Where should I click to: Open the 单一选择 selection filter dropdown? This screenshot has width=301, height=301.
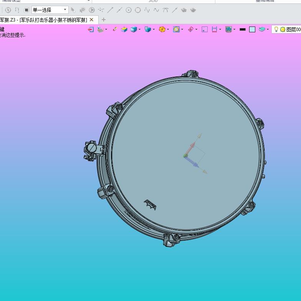pos(50,10)
